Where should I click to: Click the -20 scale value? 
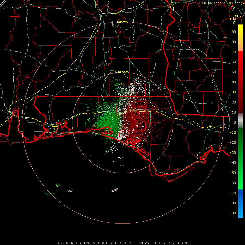click(233, 143)
